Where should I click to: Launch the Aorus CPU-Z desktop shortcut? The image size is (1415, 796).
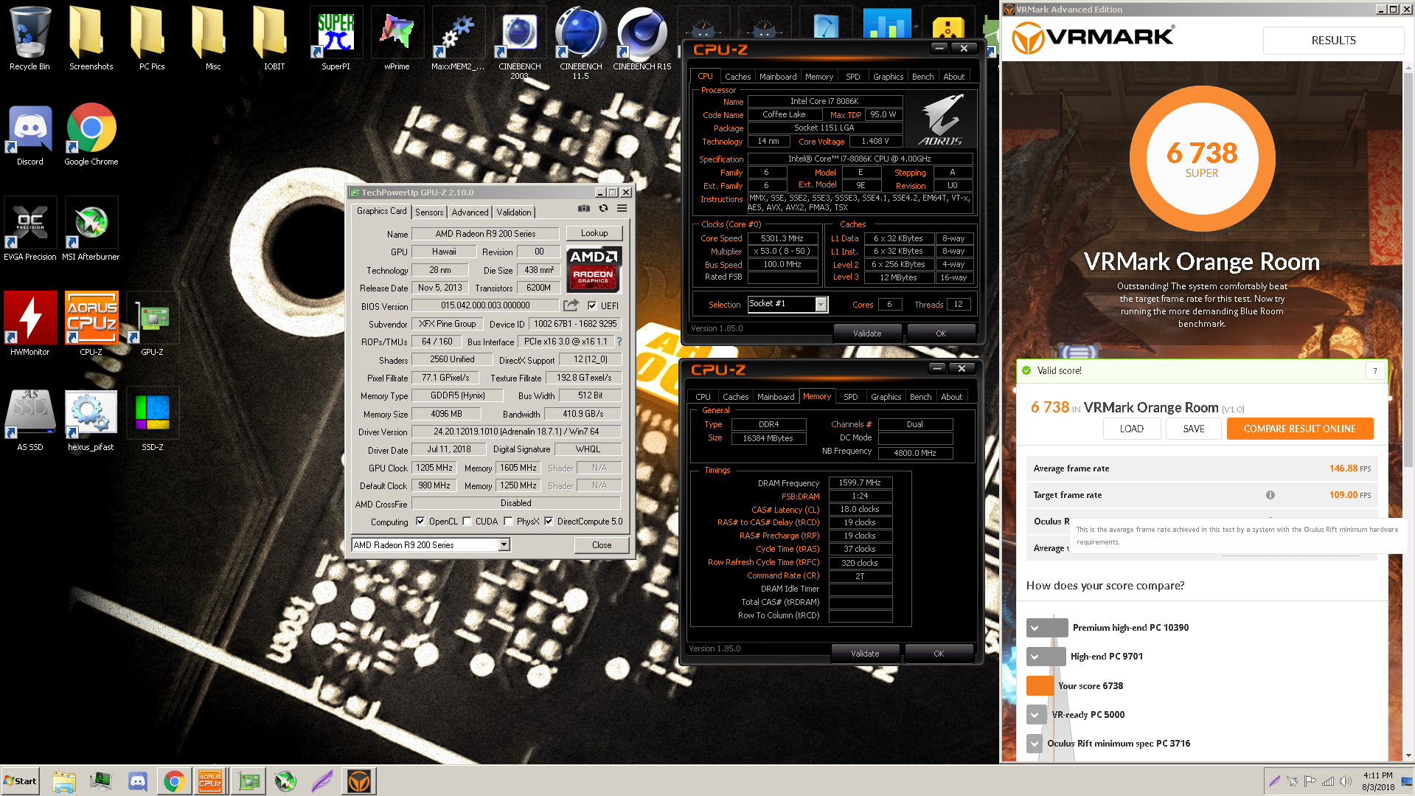[x=91, y=324]
